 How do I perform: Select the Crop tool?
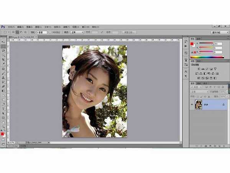coord(3,60)
